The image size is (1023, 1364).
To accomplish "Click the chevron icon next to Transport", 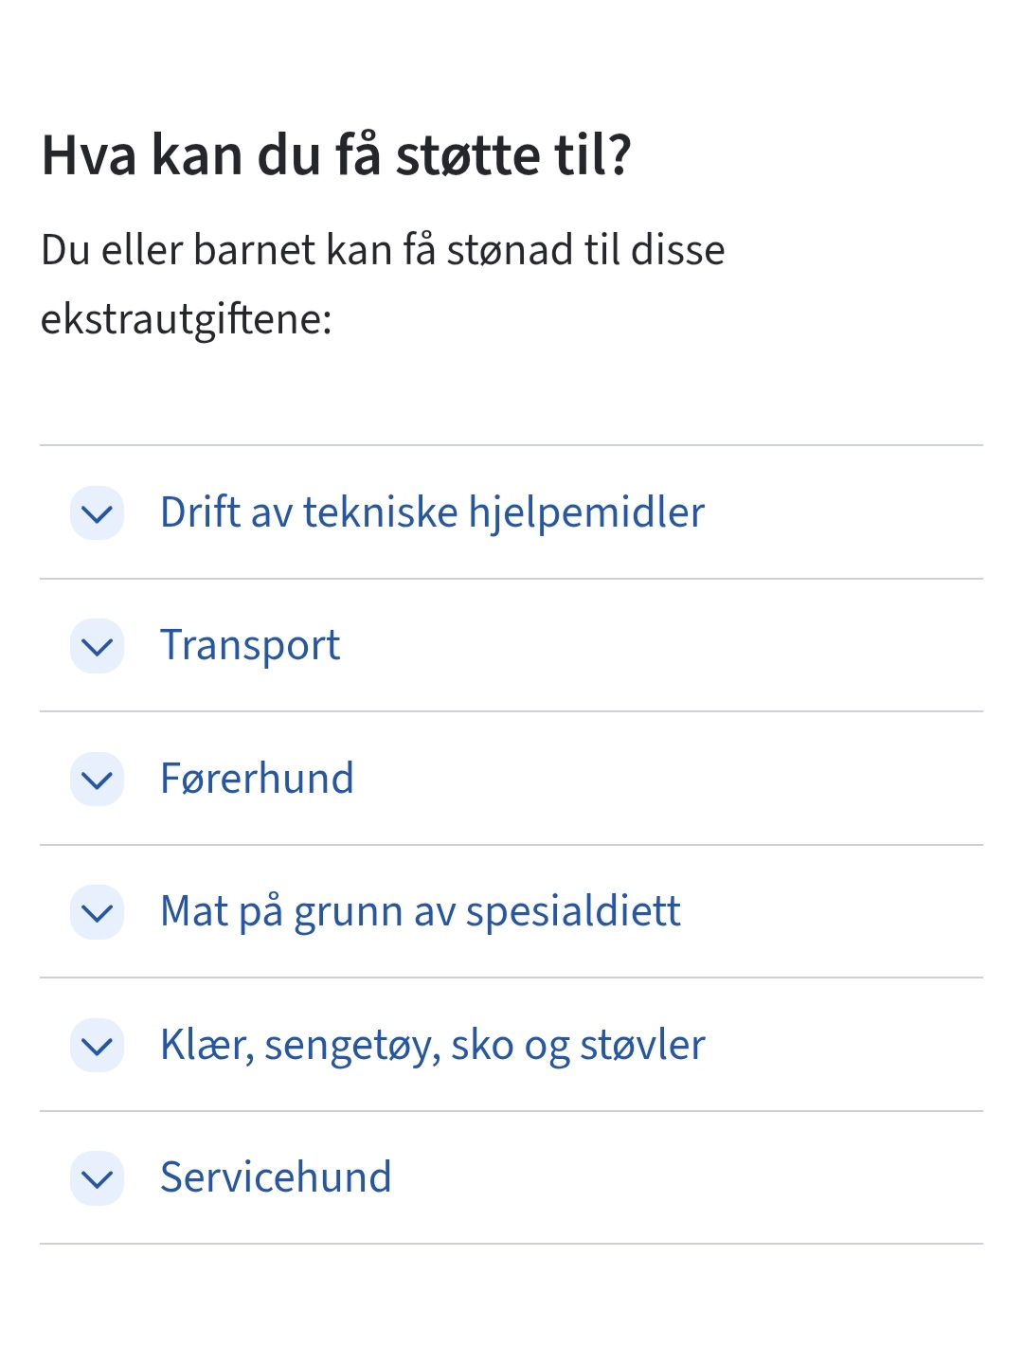I will [x=98, y=646].
